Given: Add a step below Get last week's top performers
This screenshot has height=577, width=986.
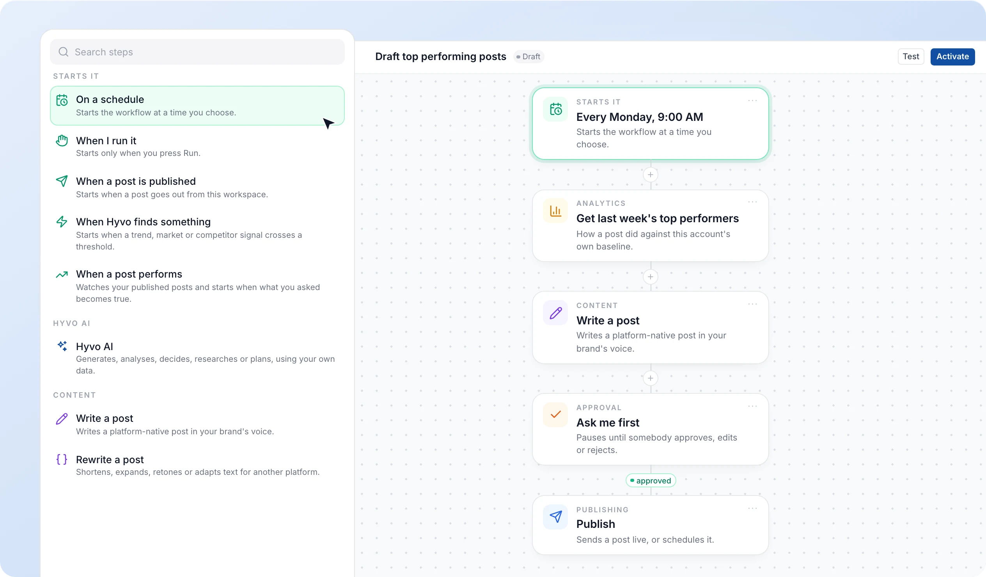Looking at the screenshot, I should [650, 277].
